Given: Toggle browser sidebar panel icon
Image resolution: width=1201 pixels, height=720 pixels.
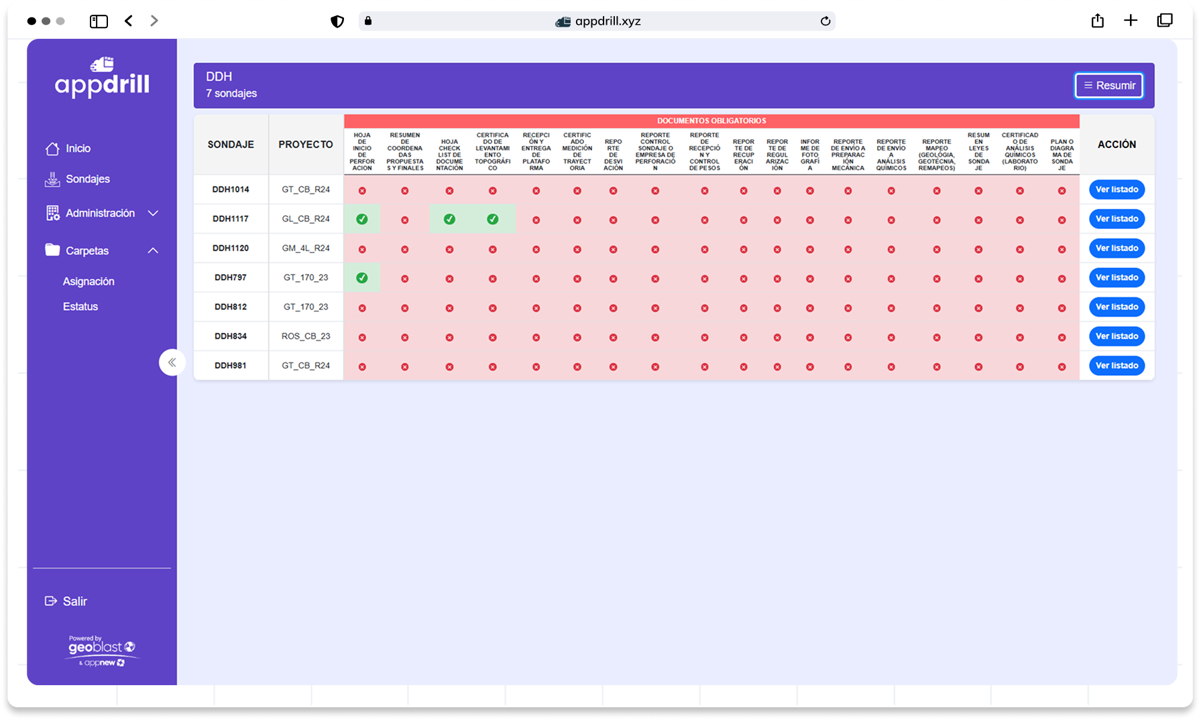Looking at the screenshot, I should pyautogui.click(x=99, y=21).
